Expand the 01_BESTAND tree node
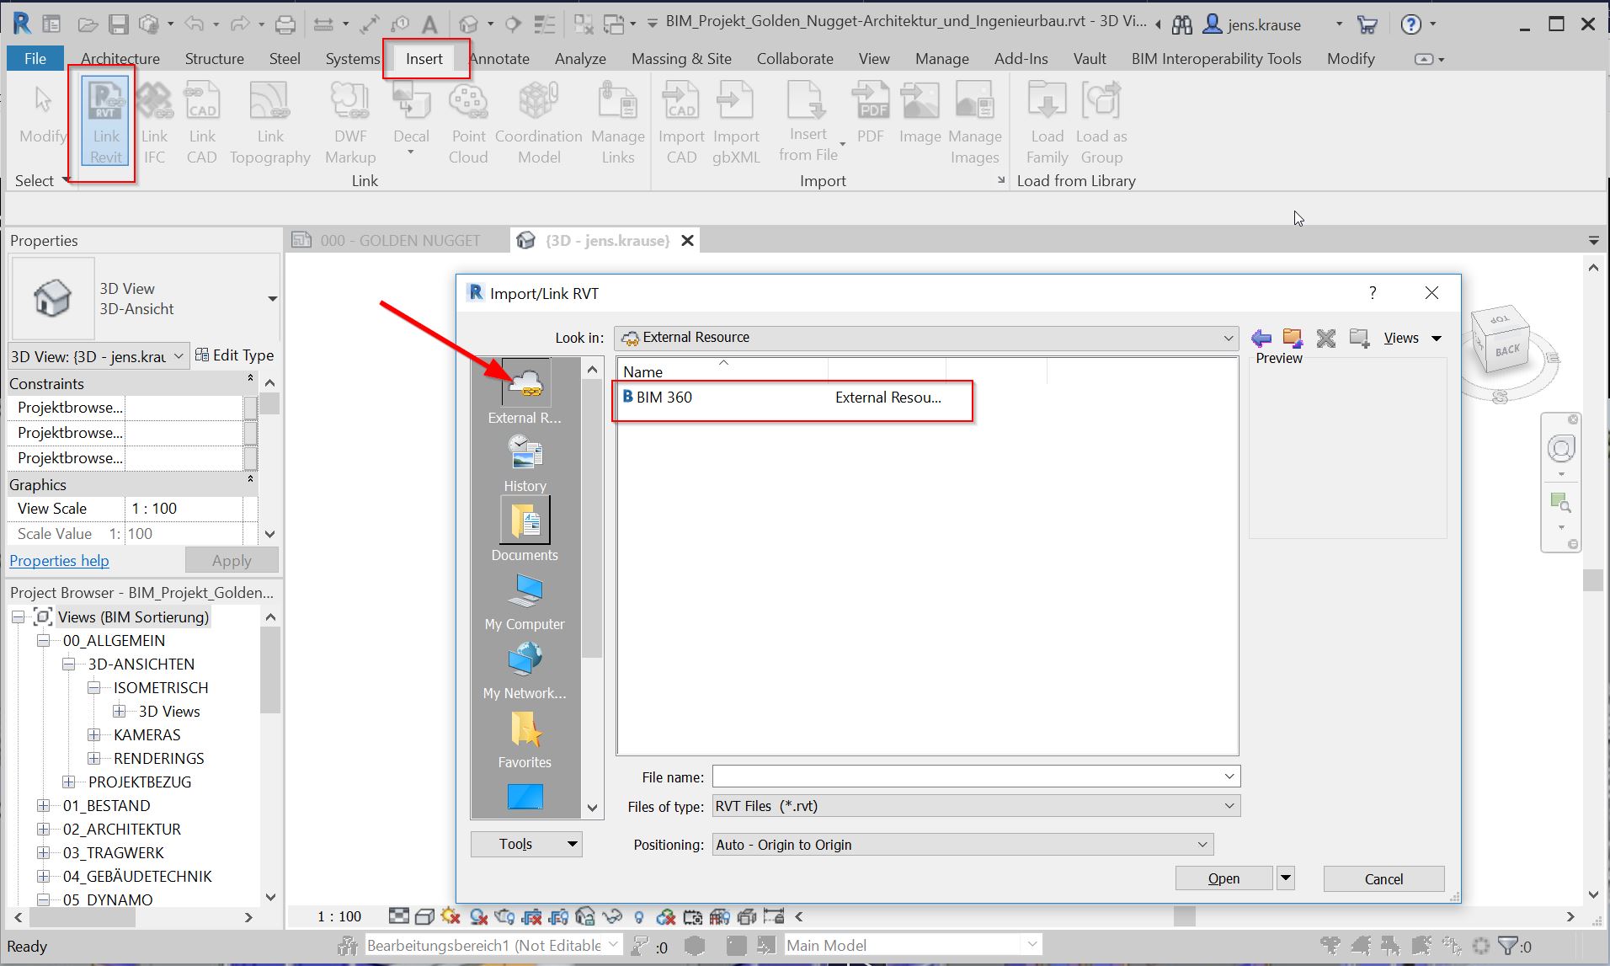Screen dimensions: 1610x966 [45, 805]
